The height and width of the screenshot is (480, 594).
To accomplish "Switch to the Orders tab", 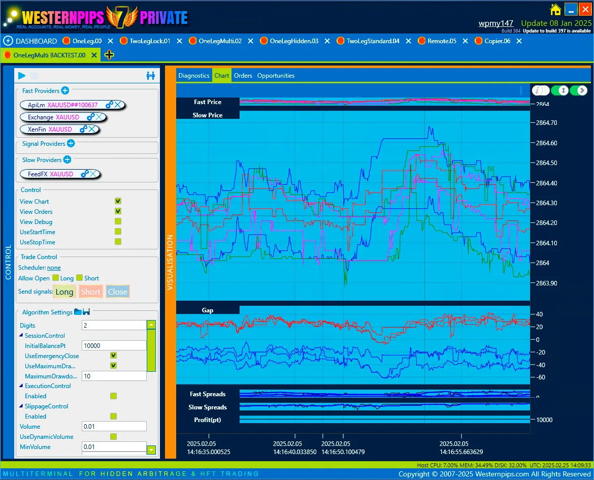I will (243, 76).
